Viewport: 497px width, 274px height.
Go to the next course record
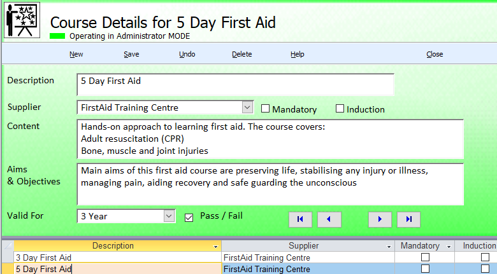[x=380, y=219]
